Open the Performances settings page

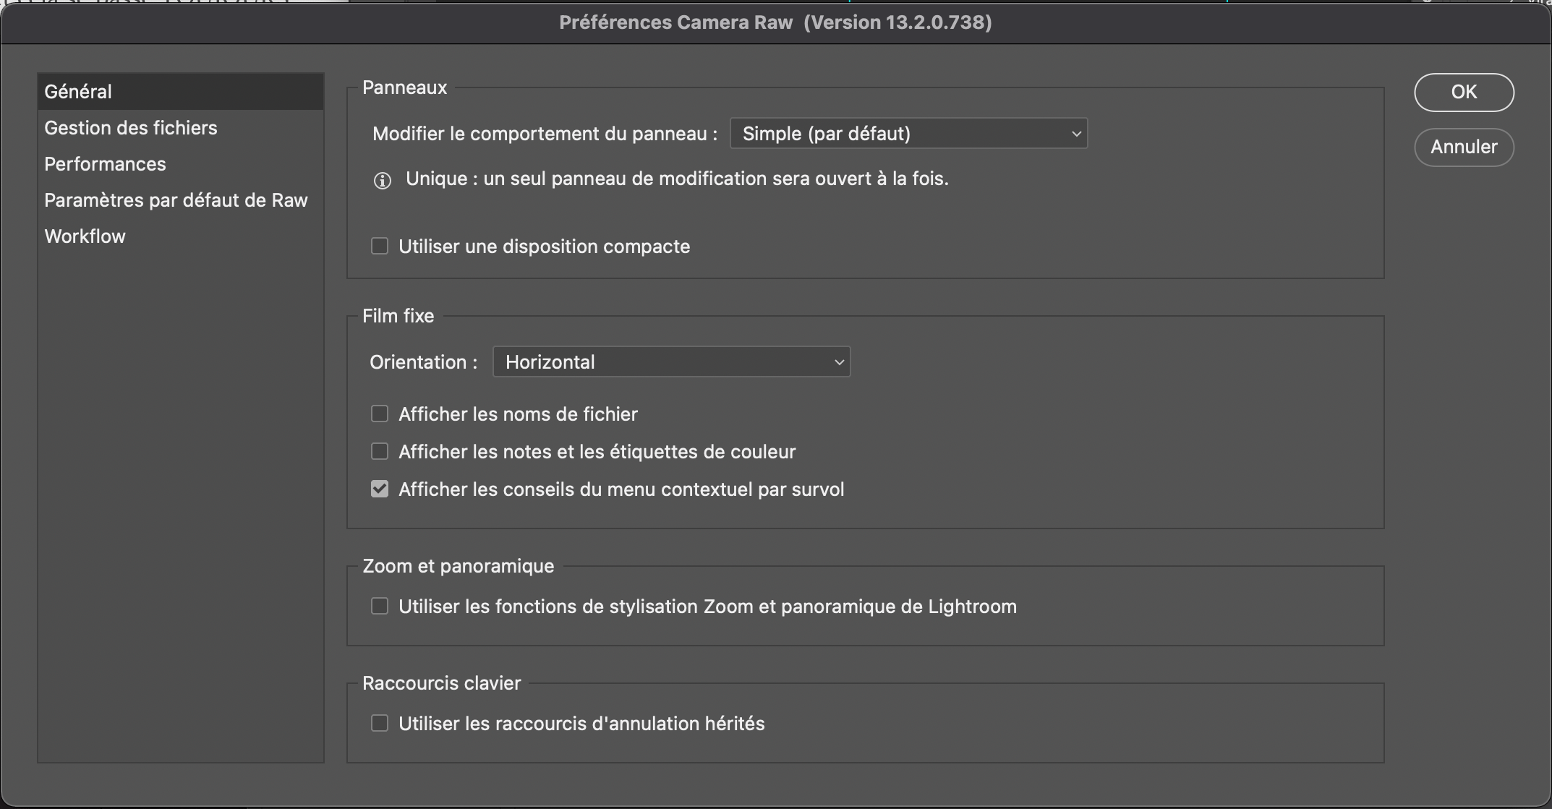click(x=105, y=163)
